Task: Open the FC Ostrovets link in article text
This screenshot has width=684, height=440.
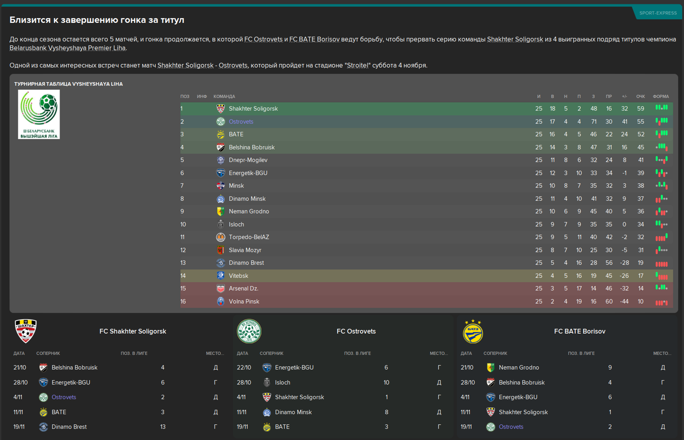Action: pos(264,39)
